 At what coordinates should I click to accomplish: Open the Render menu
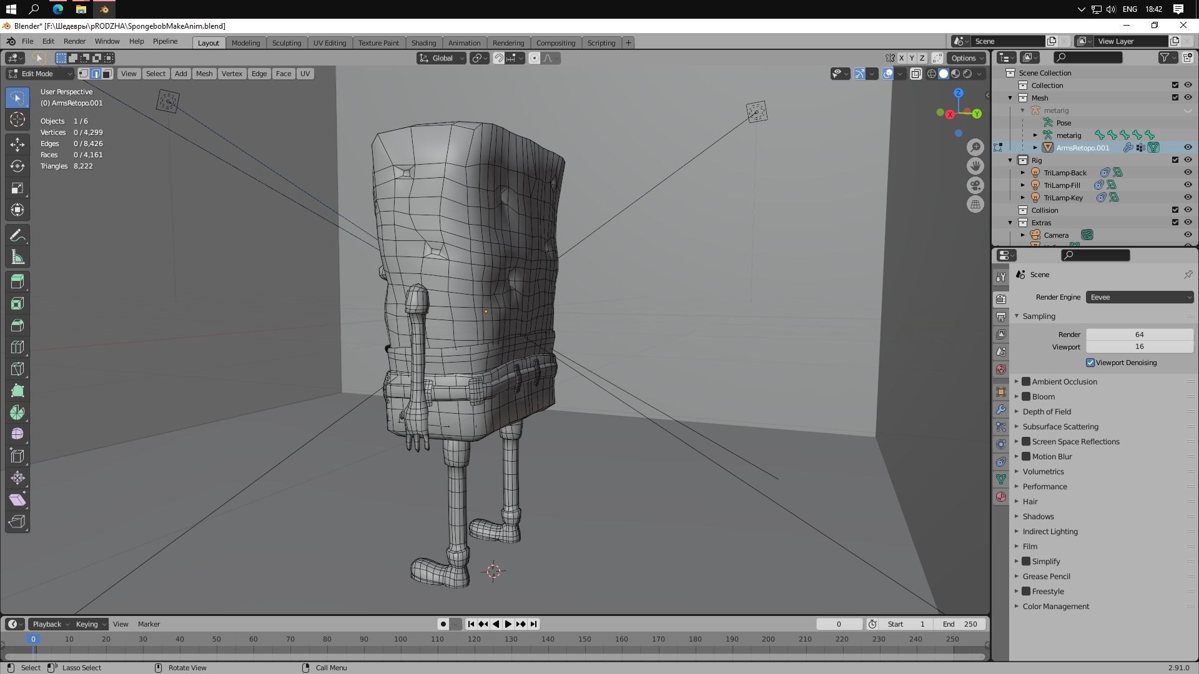(74, 41)
